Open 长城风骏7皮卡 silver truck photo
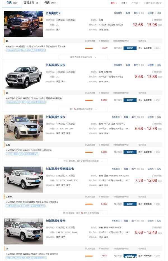The height and width of the screenshot is (261, 168). coord(23,76)
